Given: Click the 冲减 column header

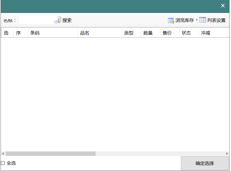Looking at the screenshot, I should coord(205,33).
